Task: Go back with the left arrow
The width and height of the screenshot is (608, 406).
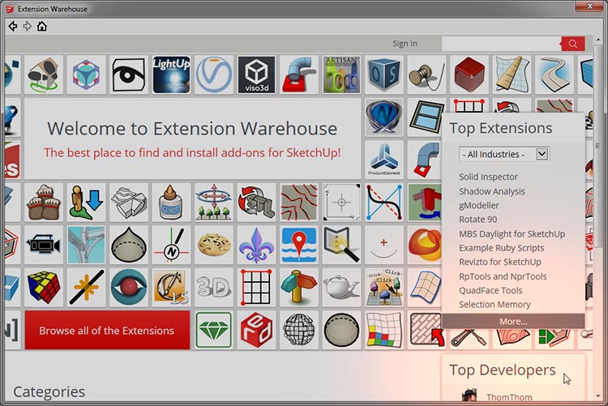Action: (13, 27)
